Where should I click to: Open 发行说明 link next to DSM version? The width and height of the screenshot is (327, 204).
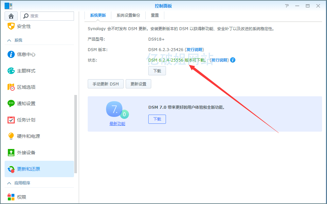194,50
